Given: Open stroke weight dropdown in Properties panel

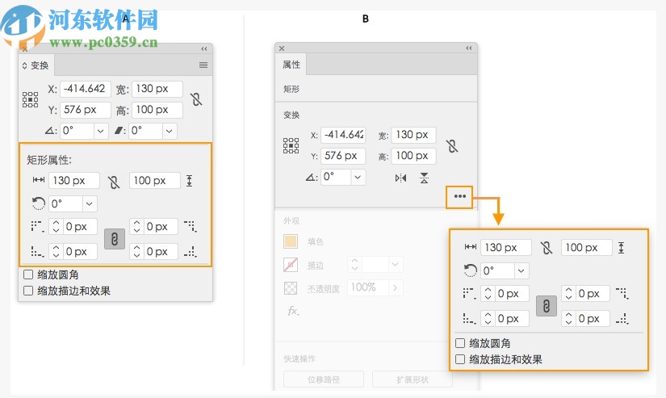Looking at the screenshot, I should (395, 265).
